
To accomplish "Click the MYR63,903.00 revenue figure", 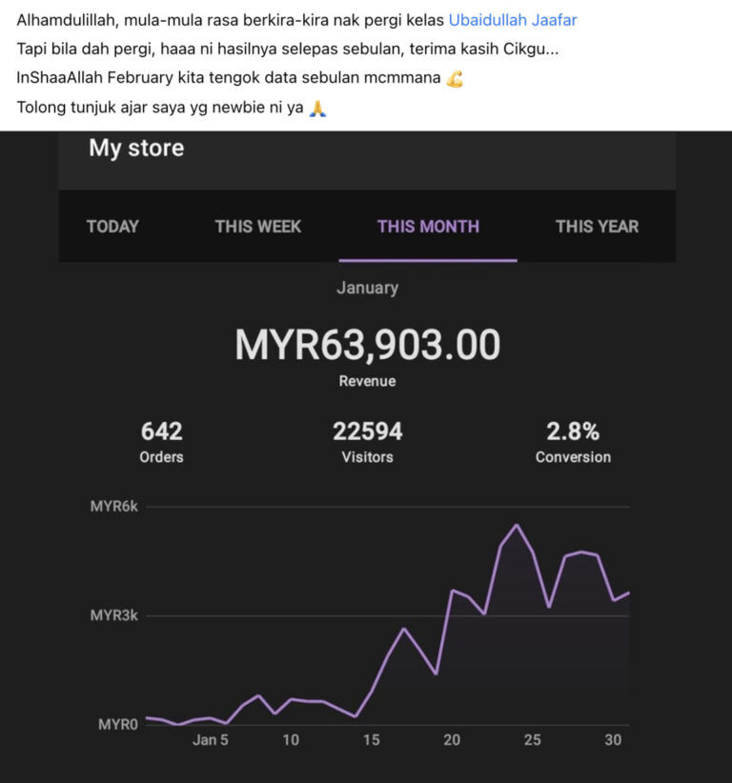I will pos(367,345).
